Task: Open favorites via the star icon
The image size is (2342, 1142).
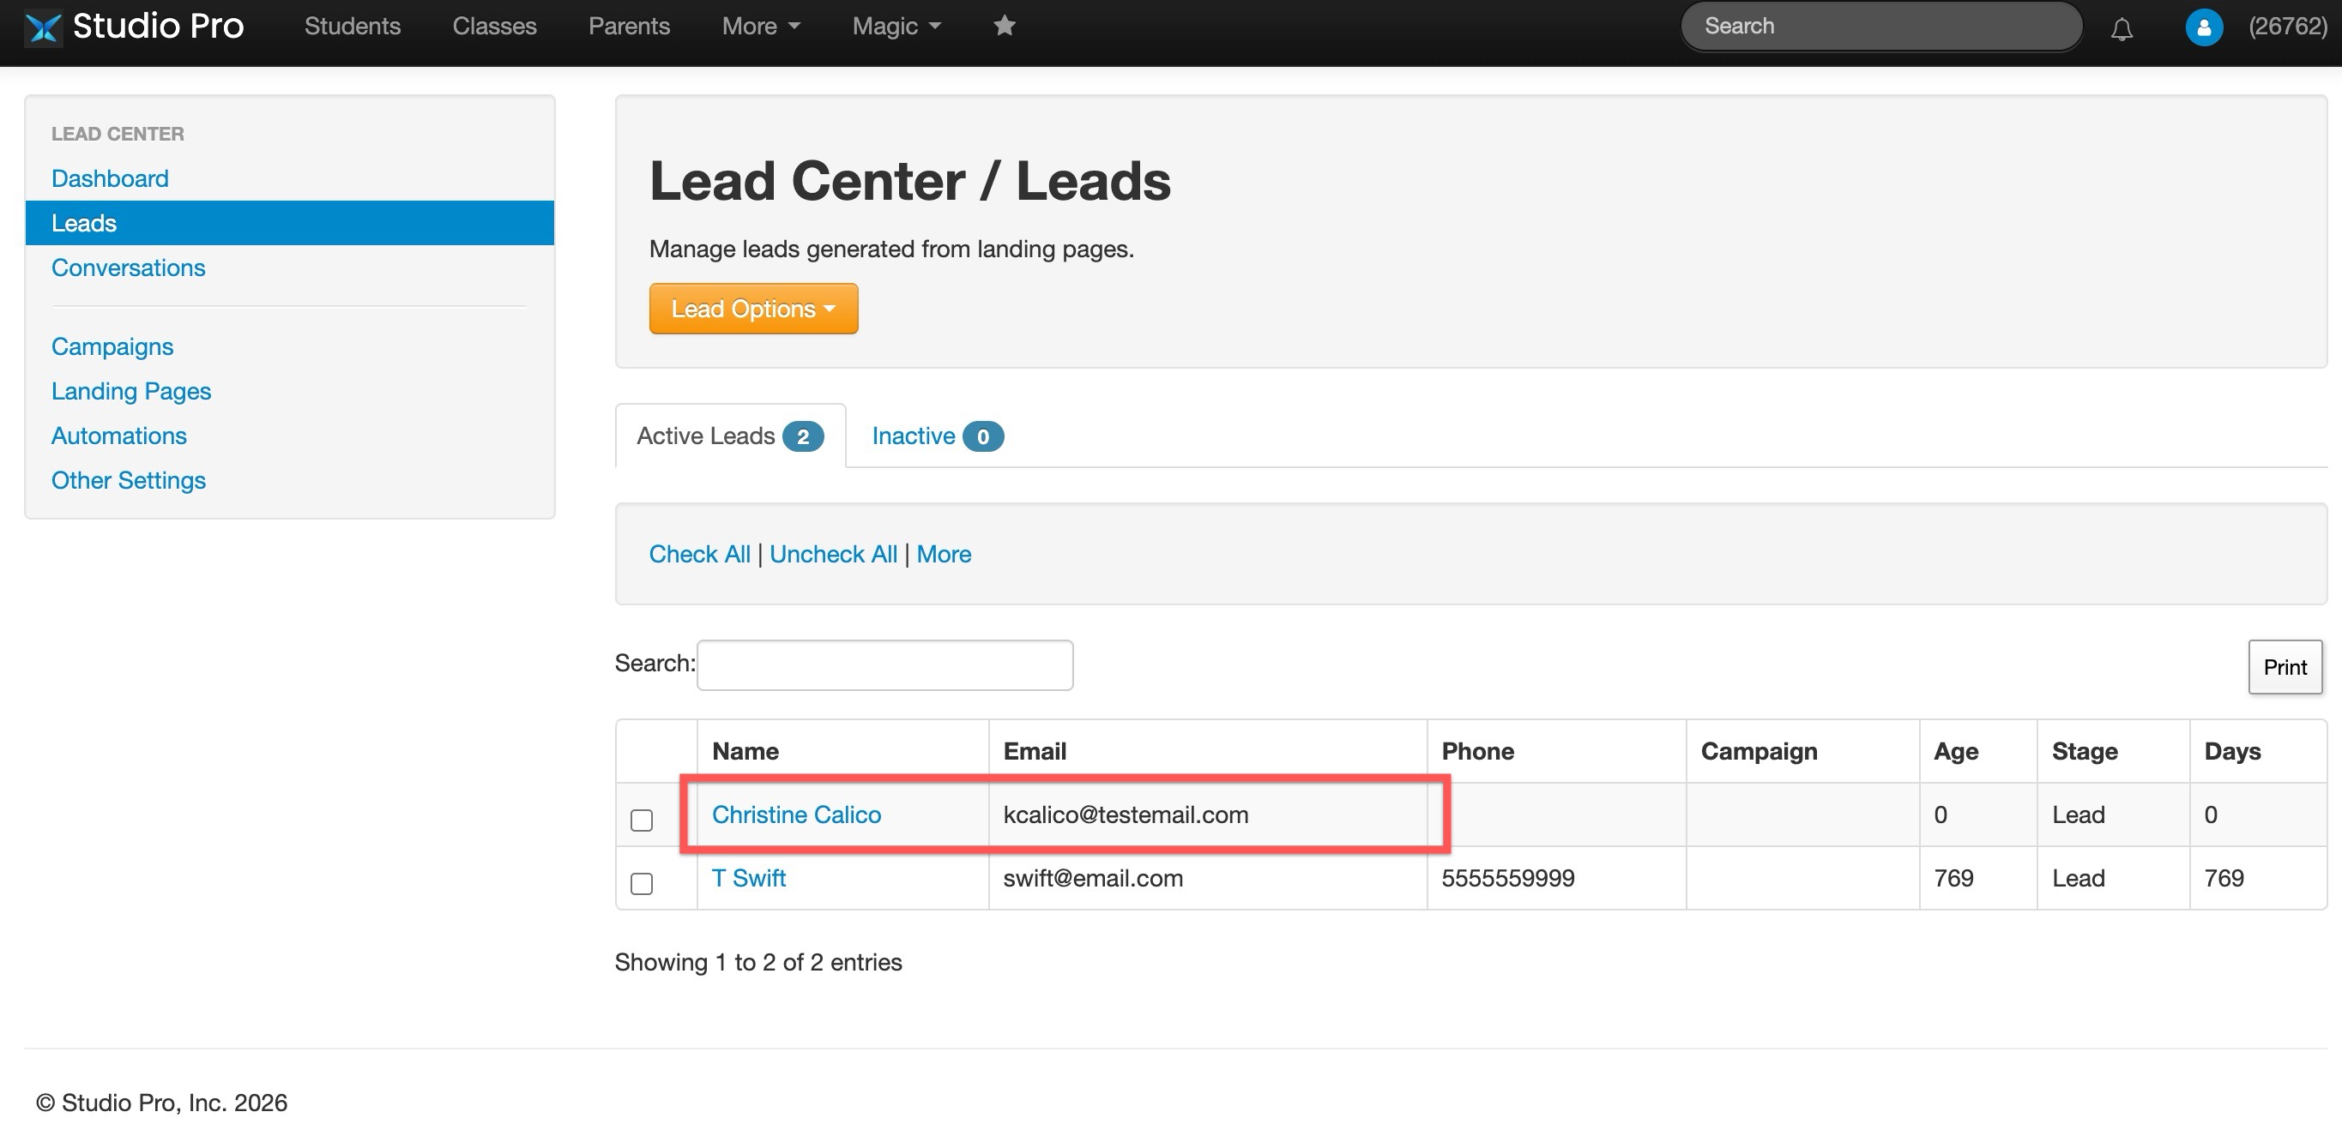Action: click(x=1004, y=26)
